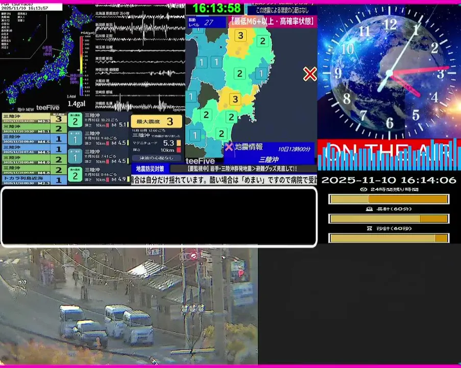
Task: Click the 大阪府 waveform label
Action: tap(102, 81)
